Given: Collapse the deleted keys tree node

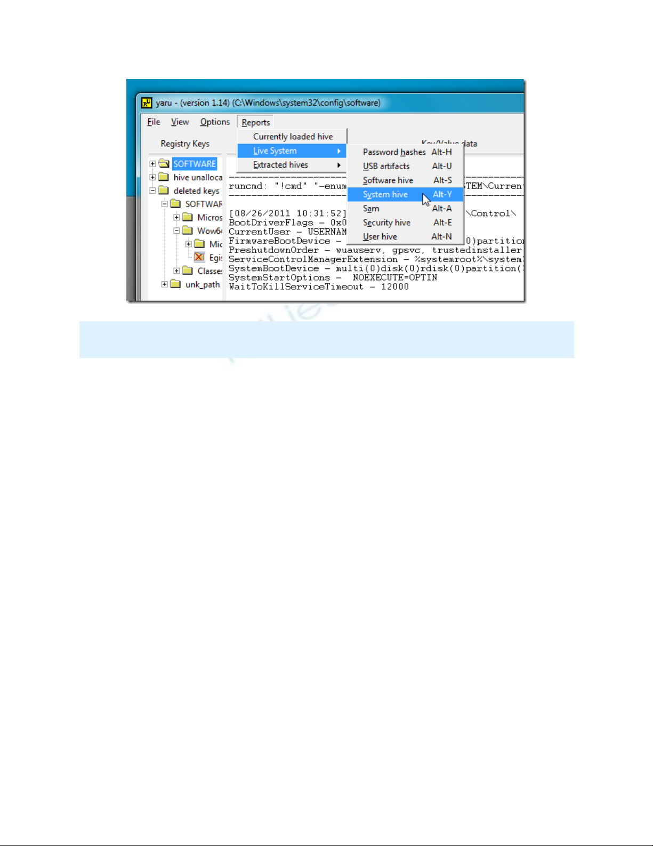Looking at the screenshot, I should tap(153, 191).
